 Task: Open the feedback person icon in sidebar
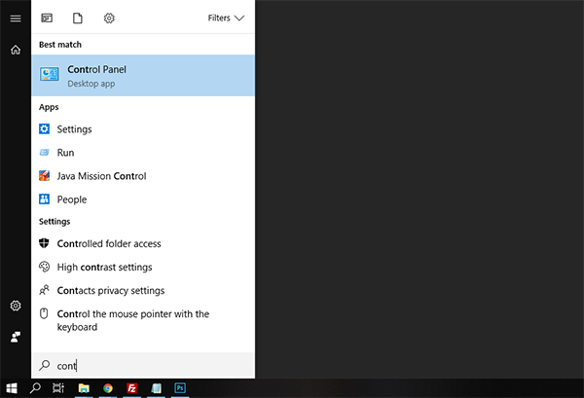tap(16, 337)
